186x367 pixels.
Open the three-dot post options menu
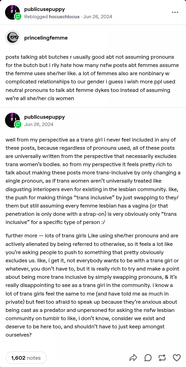coord(175,12)
